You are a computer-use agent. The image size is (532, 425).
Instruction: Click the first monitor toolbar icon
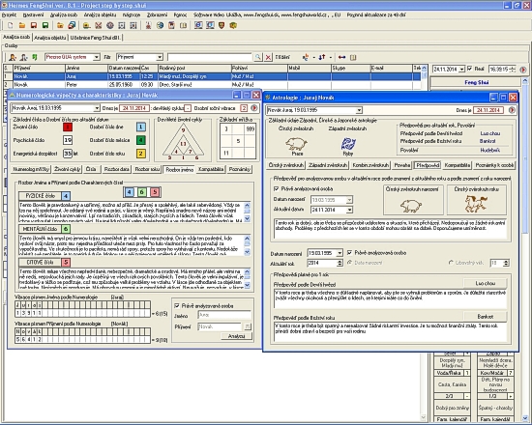click(198, 25)
